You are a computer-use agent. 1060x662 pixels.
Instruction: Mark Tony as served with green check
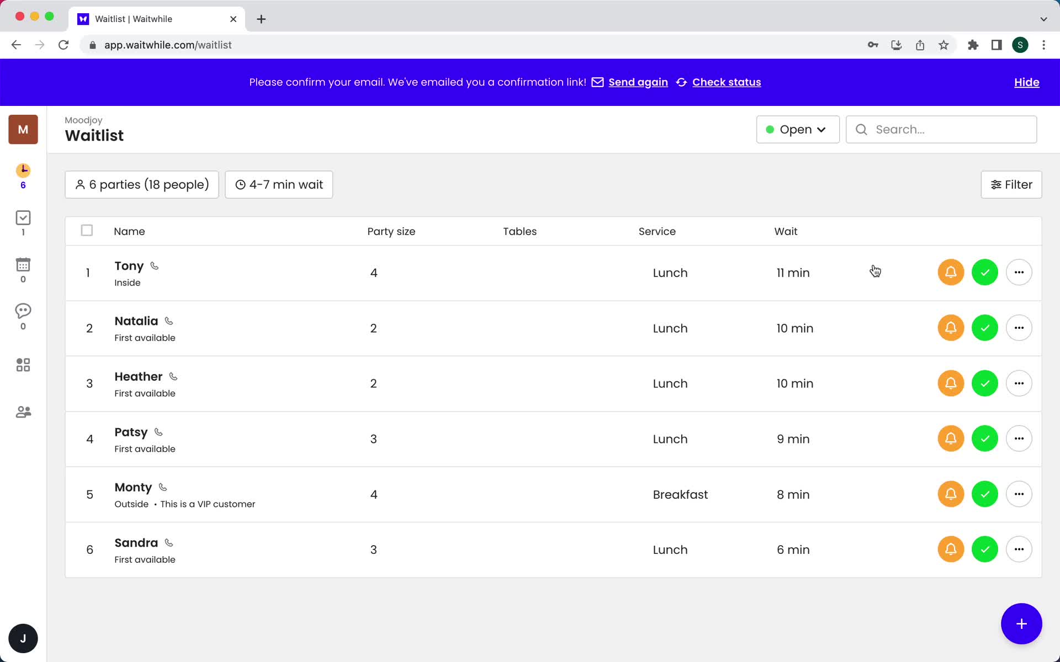(x=985, y=273)
